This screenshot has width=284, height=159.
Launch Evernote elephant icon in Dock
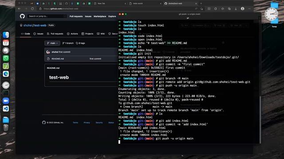[x=6, y=50]
